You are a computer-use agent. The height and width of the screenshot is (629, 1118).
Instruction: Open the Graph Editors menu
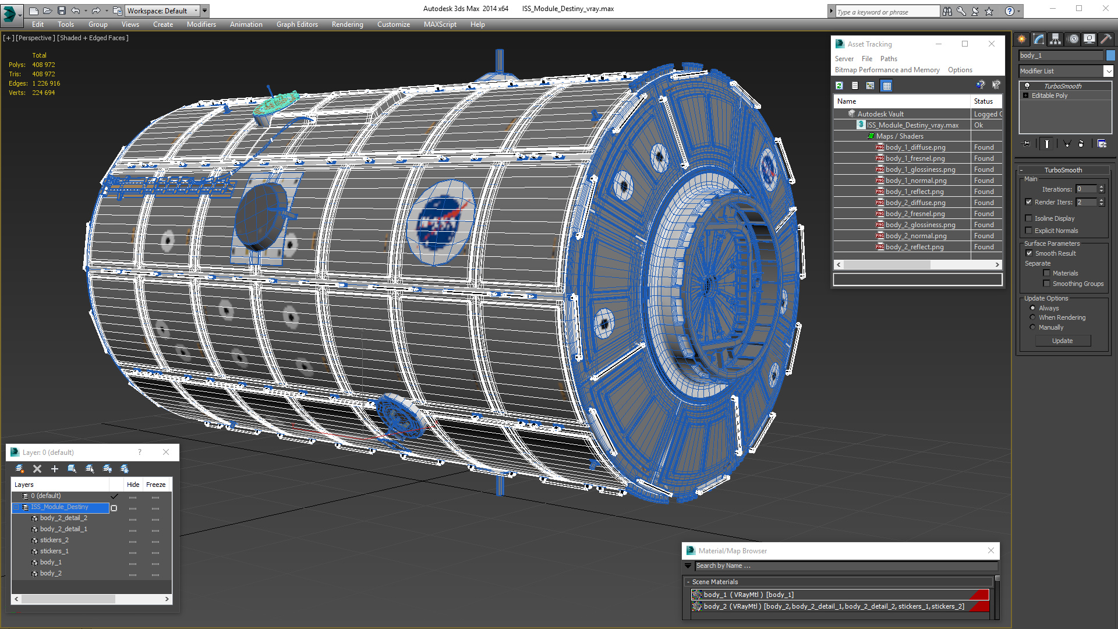297,24
